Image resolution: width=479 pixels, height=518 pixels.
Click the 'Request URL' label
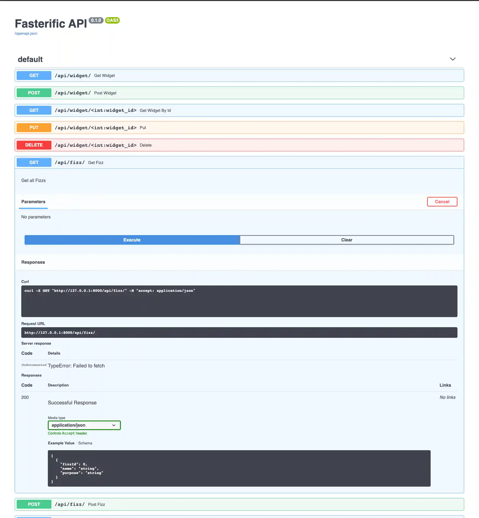pyautogui.click(x=33, y=324)
